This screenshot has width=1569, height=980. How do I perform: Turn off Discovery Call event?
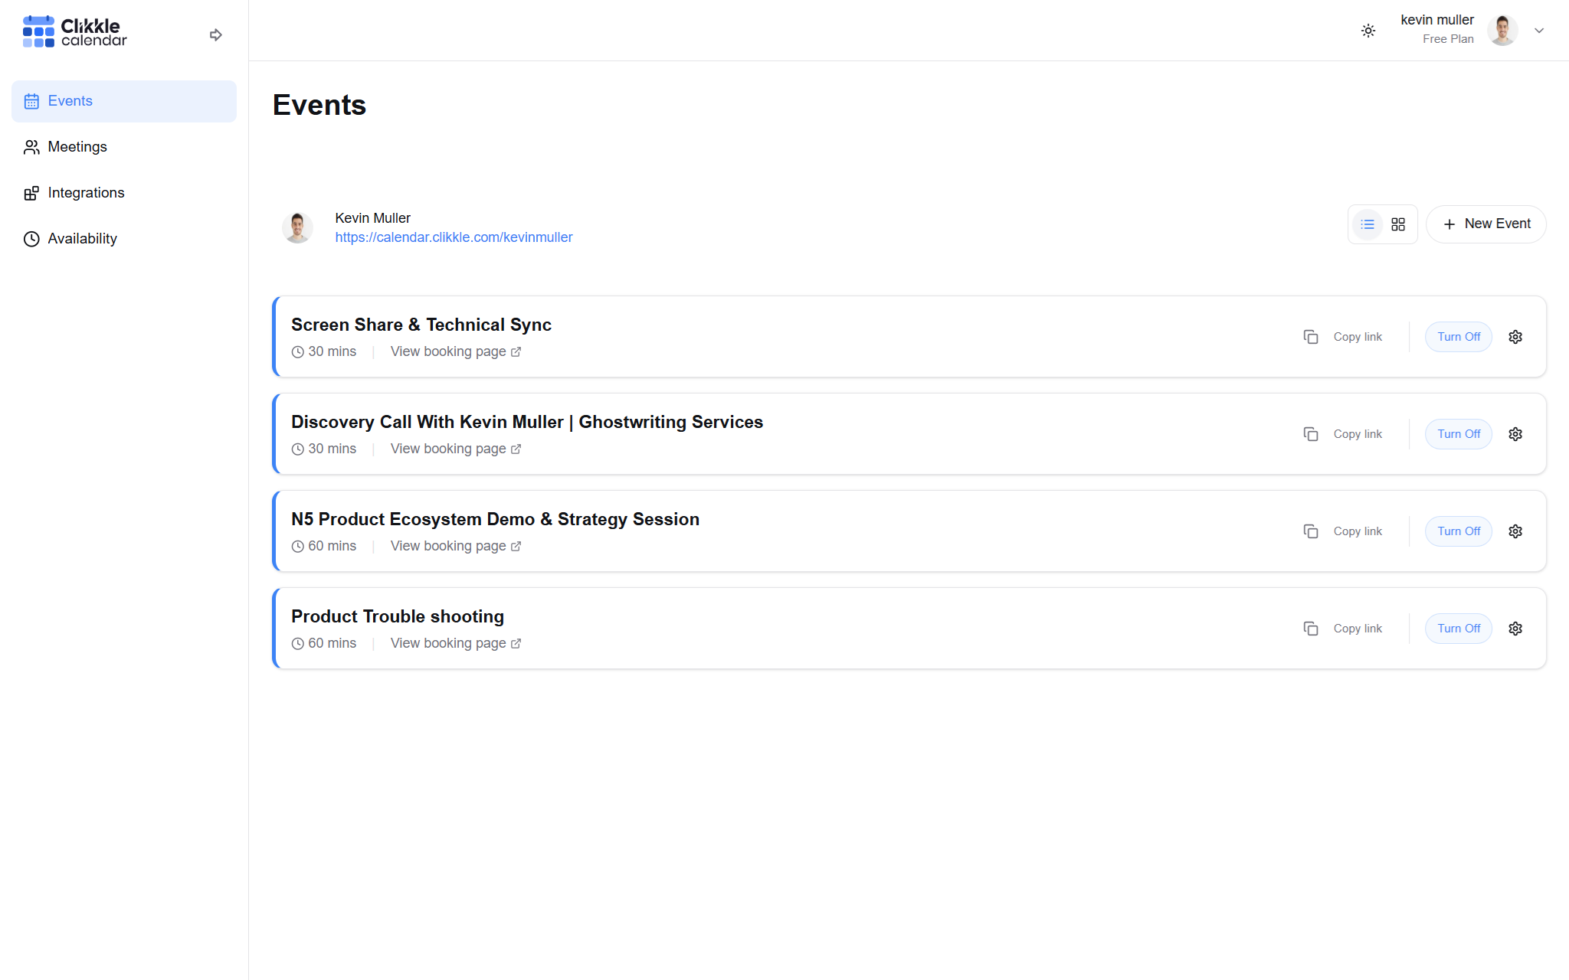[x=1458, y=434]
